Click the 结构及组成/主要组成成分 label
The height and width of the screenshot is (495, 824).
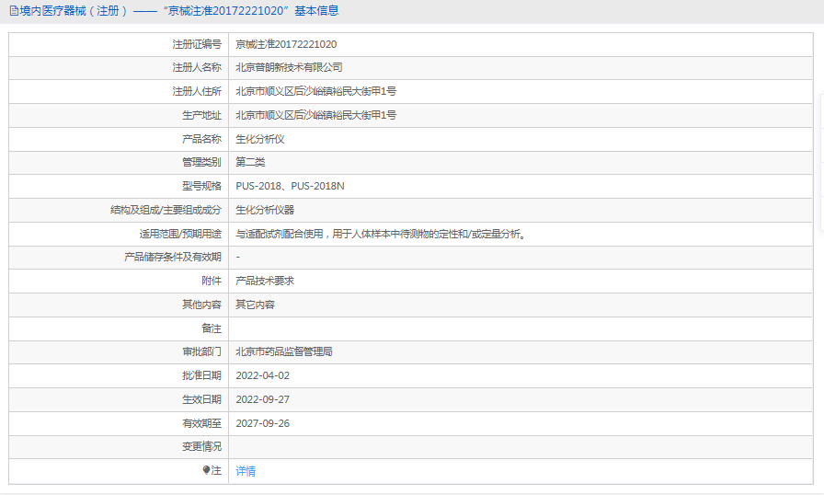pyautogui.click(x=166, y=210)
